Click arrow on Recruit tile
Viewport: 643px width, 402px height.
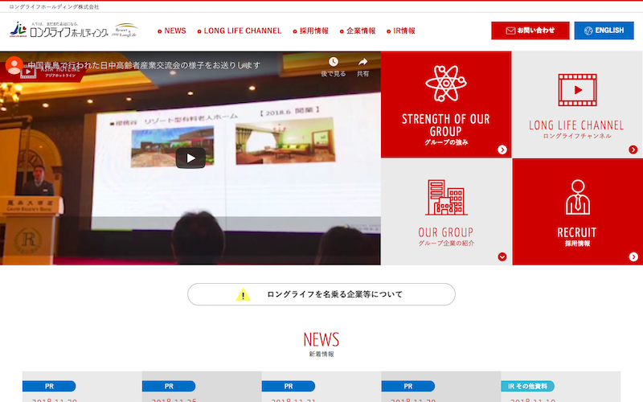tap(633, 256)
